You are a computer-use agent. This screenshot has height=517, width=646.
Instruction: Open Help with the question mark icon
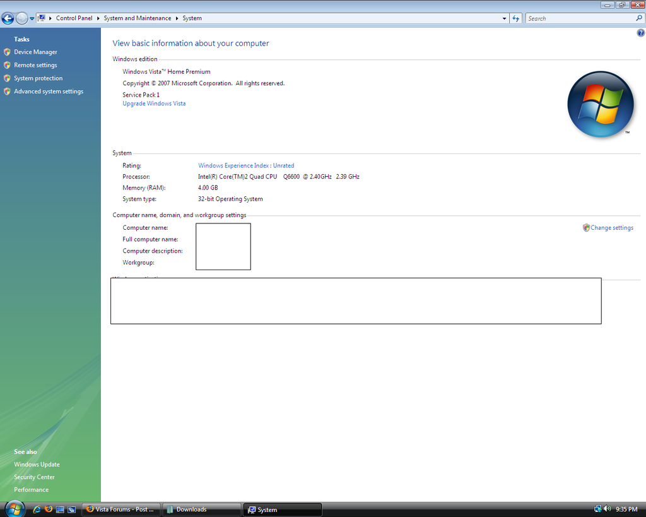pyautogui.click(x=641, y=33)
